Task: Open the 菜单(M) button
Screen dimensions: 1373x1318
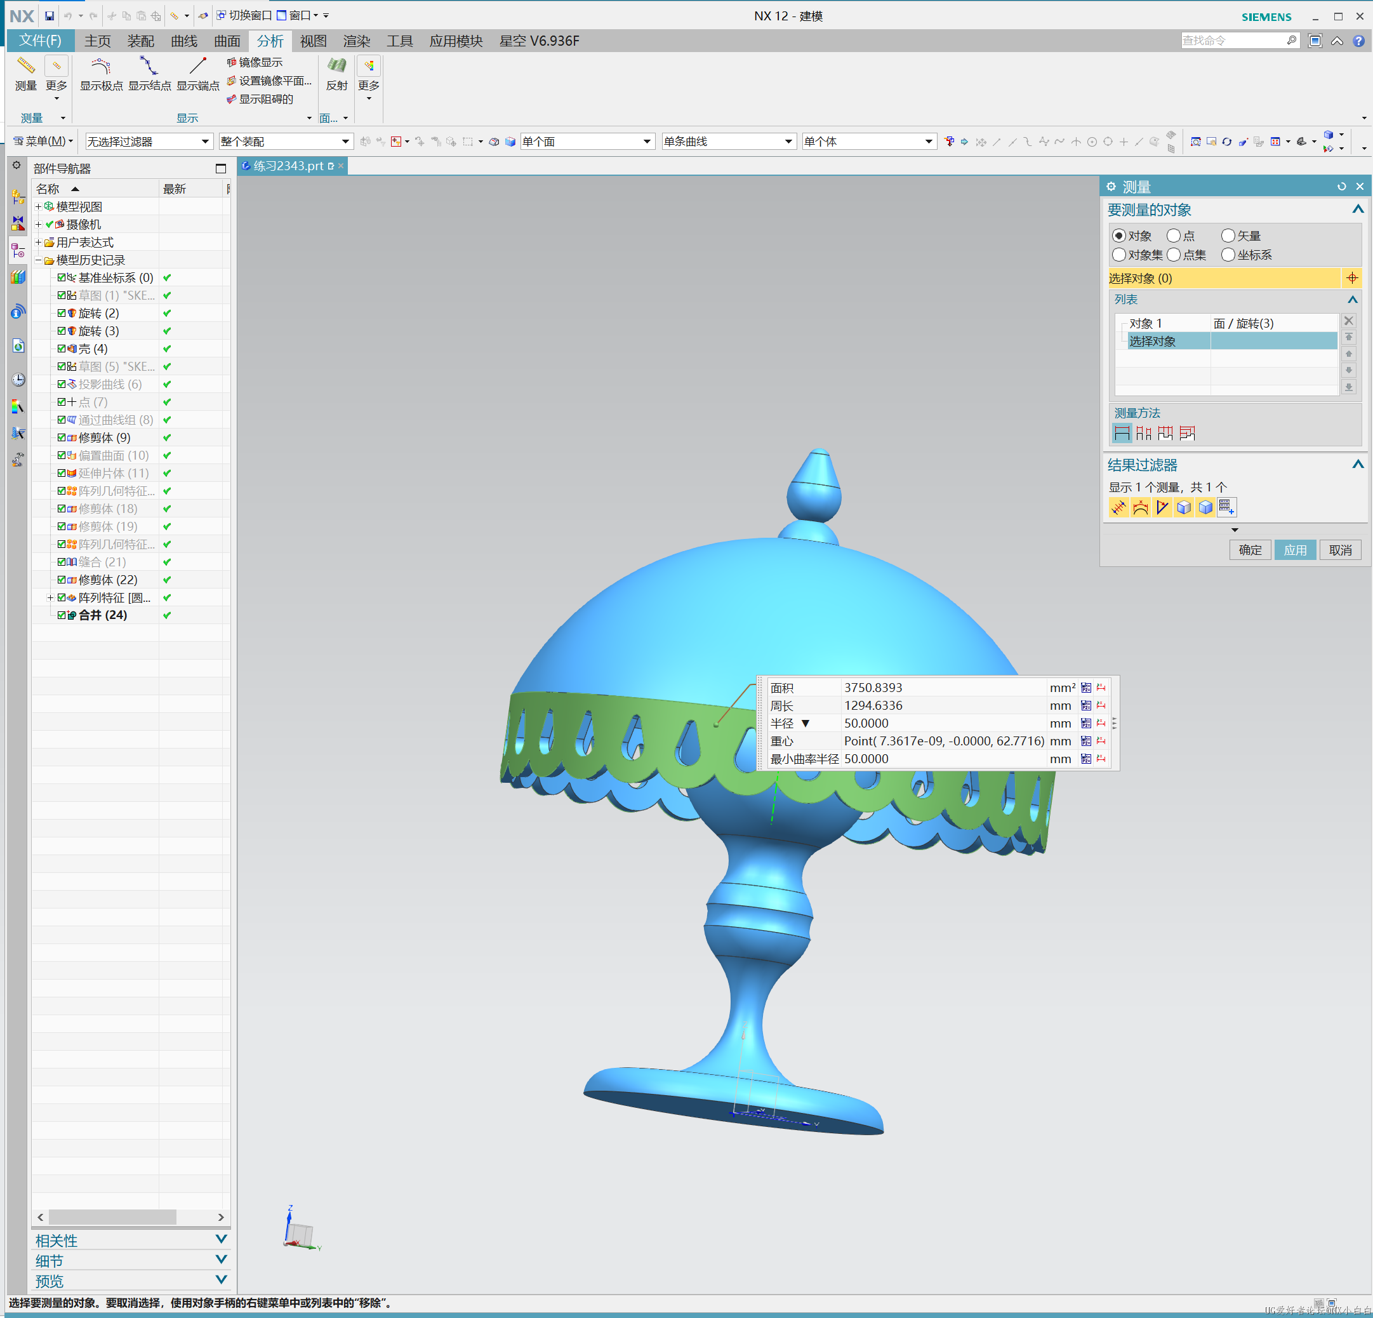Action: (43, 142)
